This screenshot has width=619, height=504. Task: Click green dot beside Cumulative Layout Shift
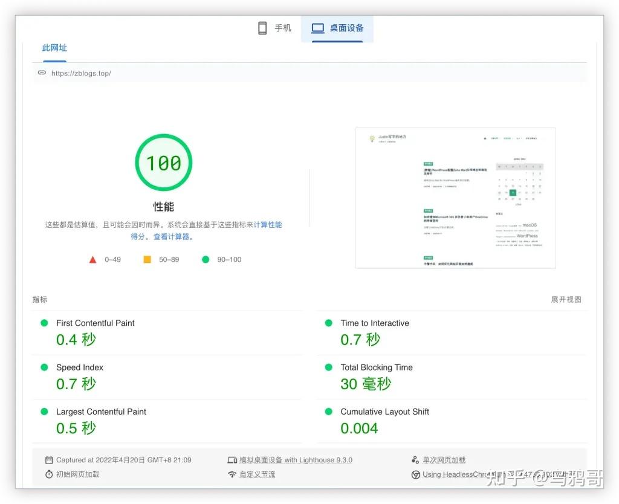[x=328, y=412]
